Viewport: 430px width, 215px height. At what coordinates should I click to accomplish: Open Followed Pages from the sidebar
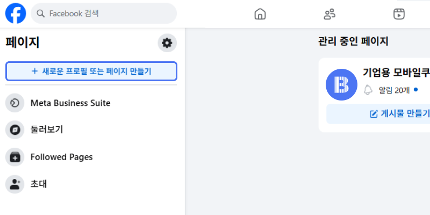coord(61,157)
